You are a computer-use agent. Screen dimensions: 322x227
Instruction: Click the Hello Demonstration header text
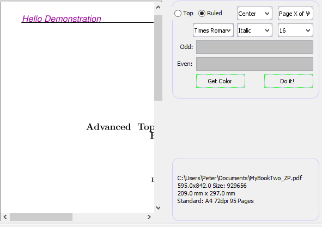(62, 19)
